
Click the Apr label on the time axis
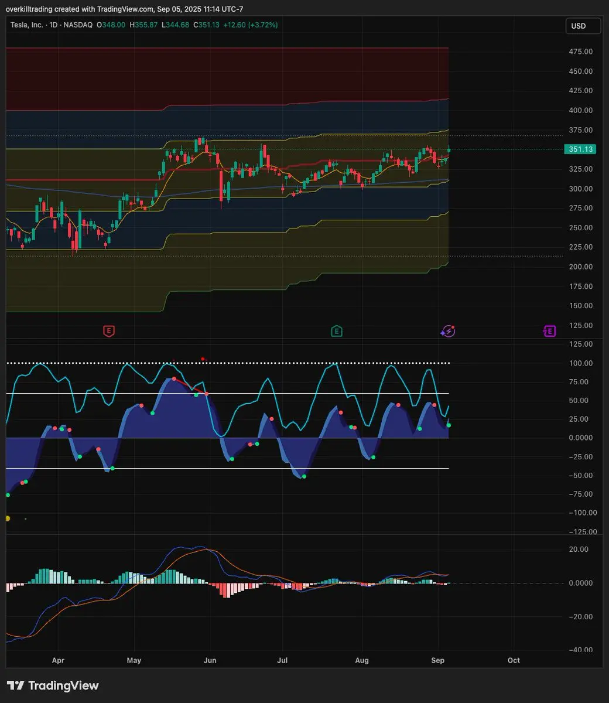[x=58, y=660]
